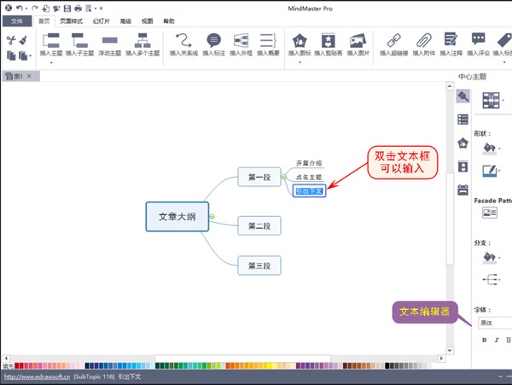This screenshot has width=512, height=385.
Task: Click the undo arrow in quick toolbar
Action: tap(20, 9)
